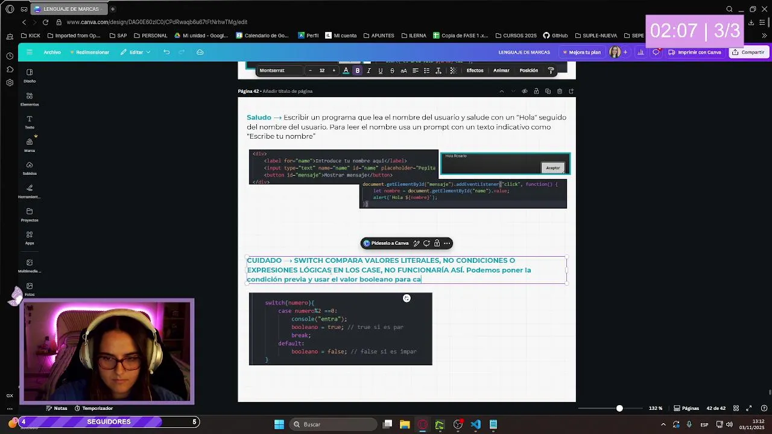Toggle bulleted list formatting
Screen dimensions: 772x434
[x=426, y=71]
